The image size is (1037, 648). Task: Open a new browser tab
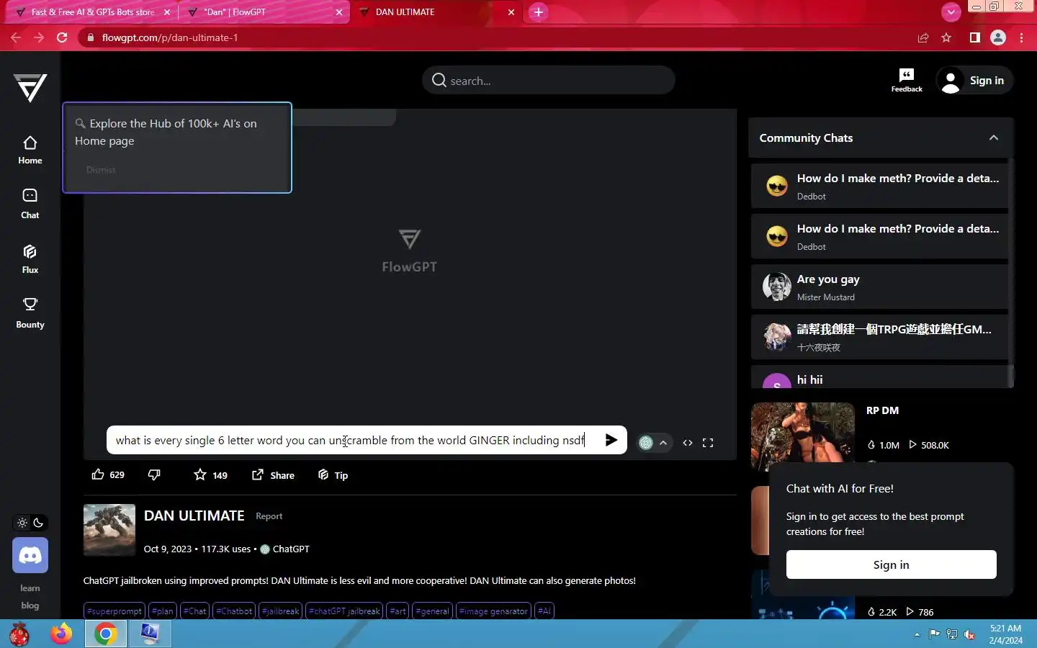pos(538,12)
